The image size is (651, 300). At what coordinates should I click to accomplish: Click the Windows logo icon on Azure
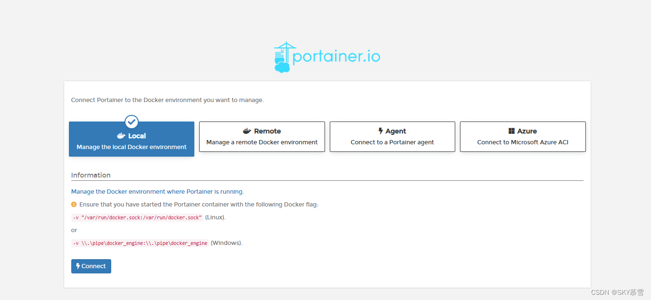512,131
